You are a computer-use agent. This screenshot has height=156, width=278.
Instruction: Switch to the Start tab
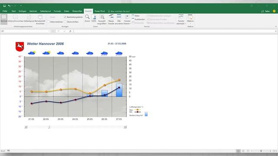pos(13,11)
